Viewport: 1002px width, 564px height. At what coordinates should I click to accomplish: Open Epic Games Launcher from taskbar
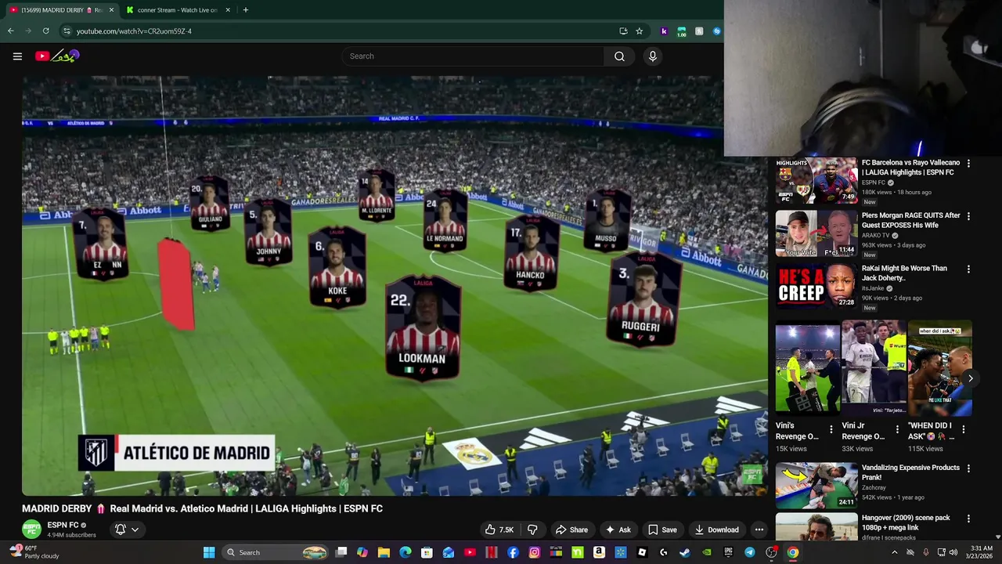pyautogui.click(x=729, y=552)
